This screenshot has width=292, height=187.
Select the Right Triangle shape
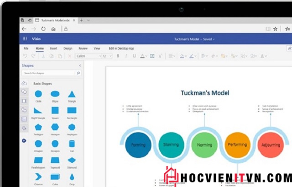click(38, 111)
